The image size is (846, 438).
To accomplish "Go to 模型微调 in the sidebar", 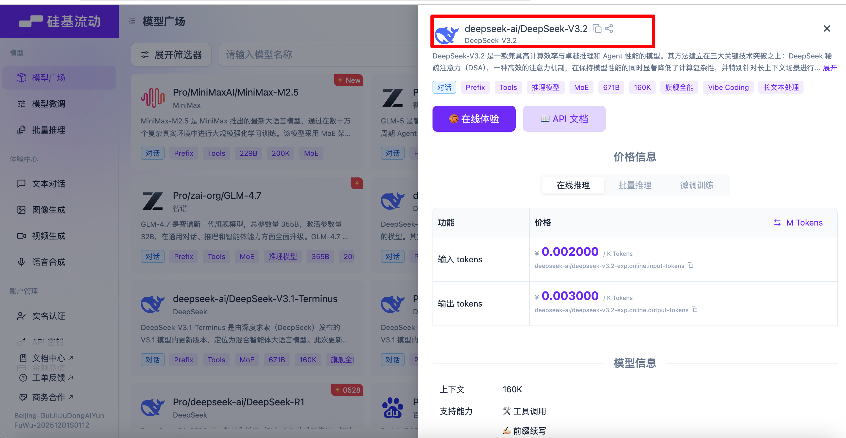I will click(x=48, y=104).
